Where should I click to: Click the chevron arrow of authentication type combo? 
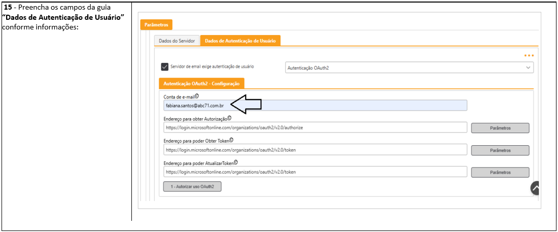528,68
